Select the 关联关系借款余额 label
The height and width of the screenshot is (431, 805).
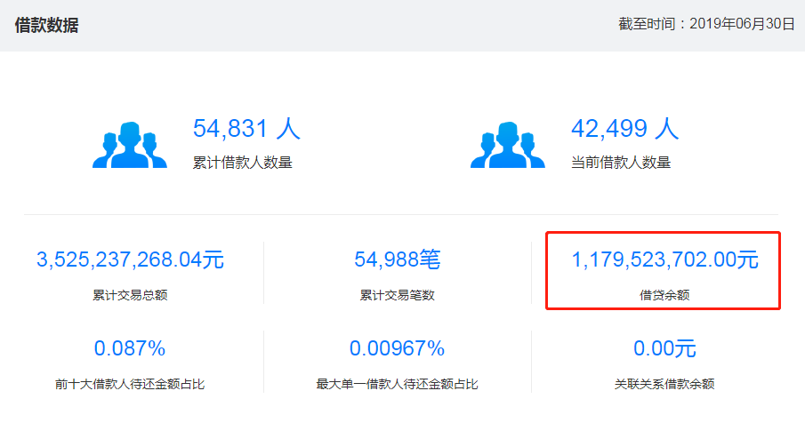[x=664, y=385]
